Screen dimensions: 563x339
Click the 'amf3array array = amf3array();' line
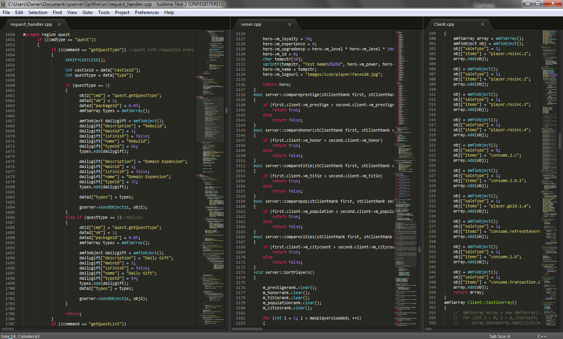488,38
